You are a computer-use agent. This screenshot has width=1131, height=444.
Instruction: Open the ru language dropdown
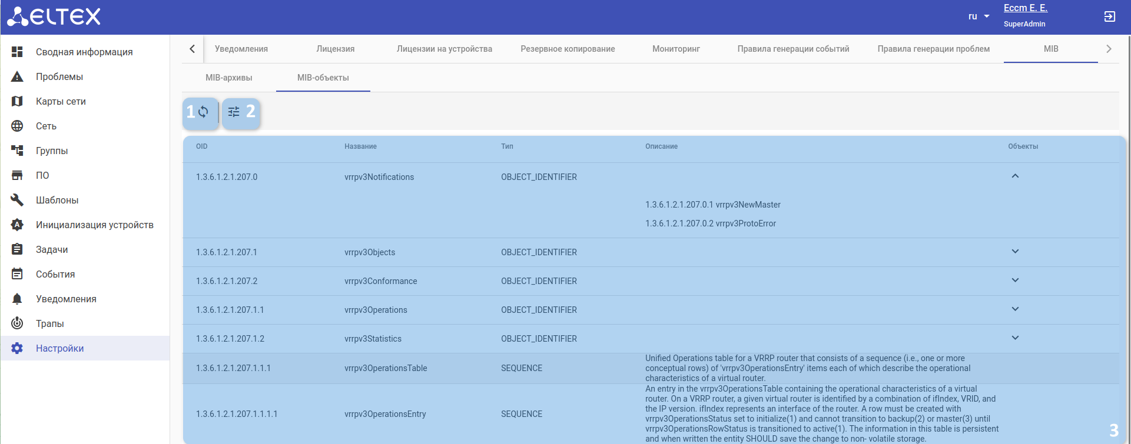tap(979, 16)
